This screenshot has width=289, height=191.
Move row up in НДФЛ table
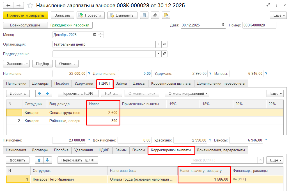39,93
